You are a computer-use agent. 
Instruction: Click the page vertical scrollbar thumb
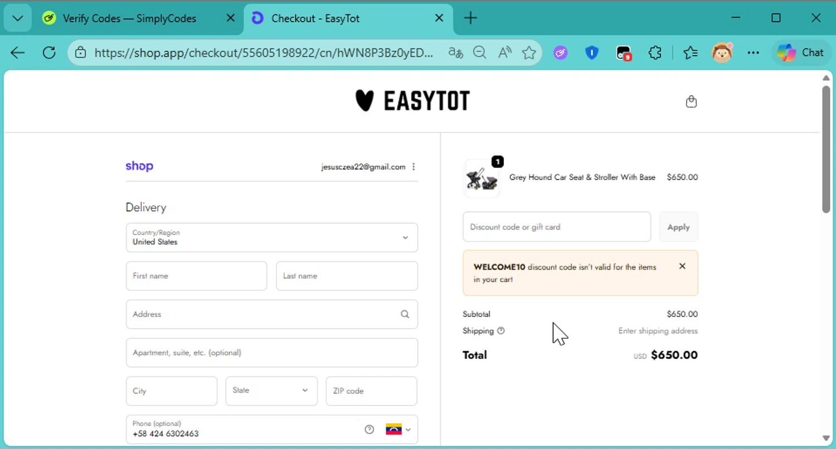[x=826, y=149]
